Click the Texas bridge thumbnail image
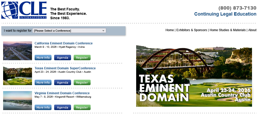Viewport: 258px width, 115px height. (x=17, y=76)
